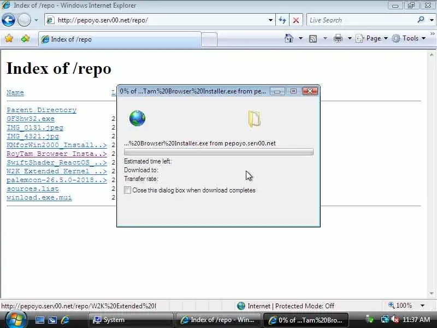Click the 11:37 AM clock

416,320
